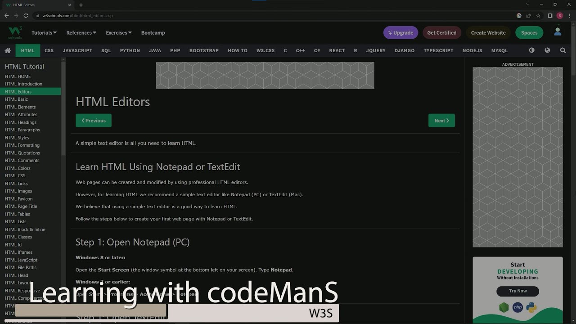The width and height of the screenshot is (576, 324).
Task: Open Chrome three-dot menu
Action: (x=570, y=15)
